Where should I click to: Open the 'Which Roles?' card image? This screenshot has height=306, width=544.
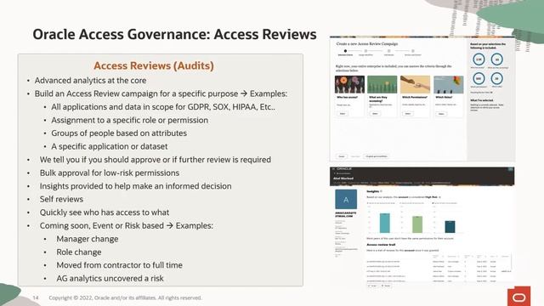(448, 84)
